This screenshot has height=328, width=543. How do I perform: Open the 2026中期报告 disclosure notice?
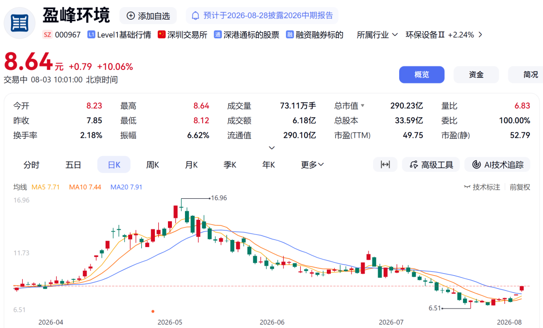262,16
